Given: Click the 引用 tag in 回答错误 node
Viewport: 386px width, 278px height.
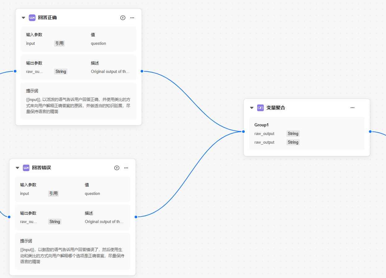Looking at the screenshot, I should point(53,194).
